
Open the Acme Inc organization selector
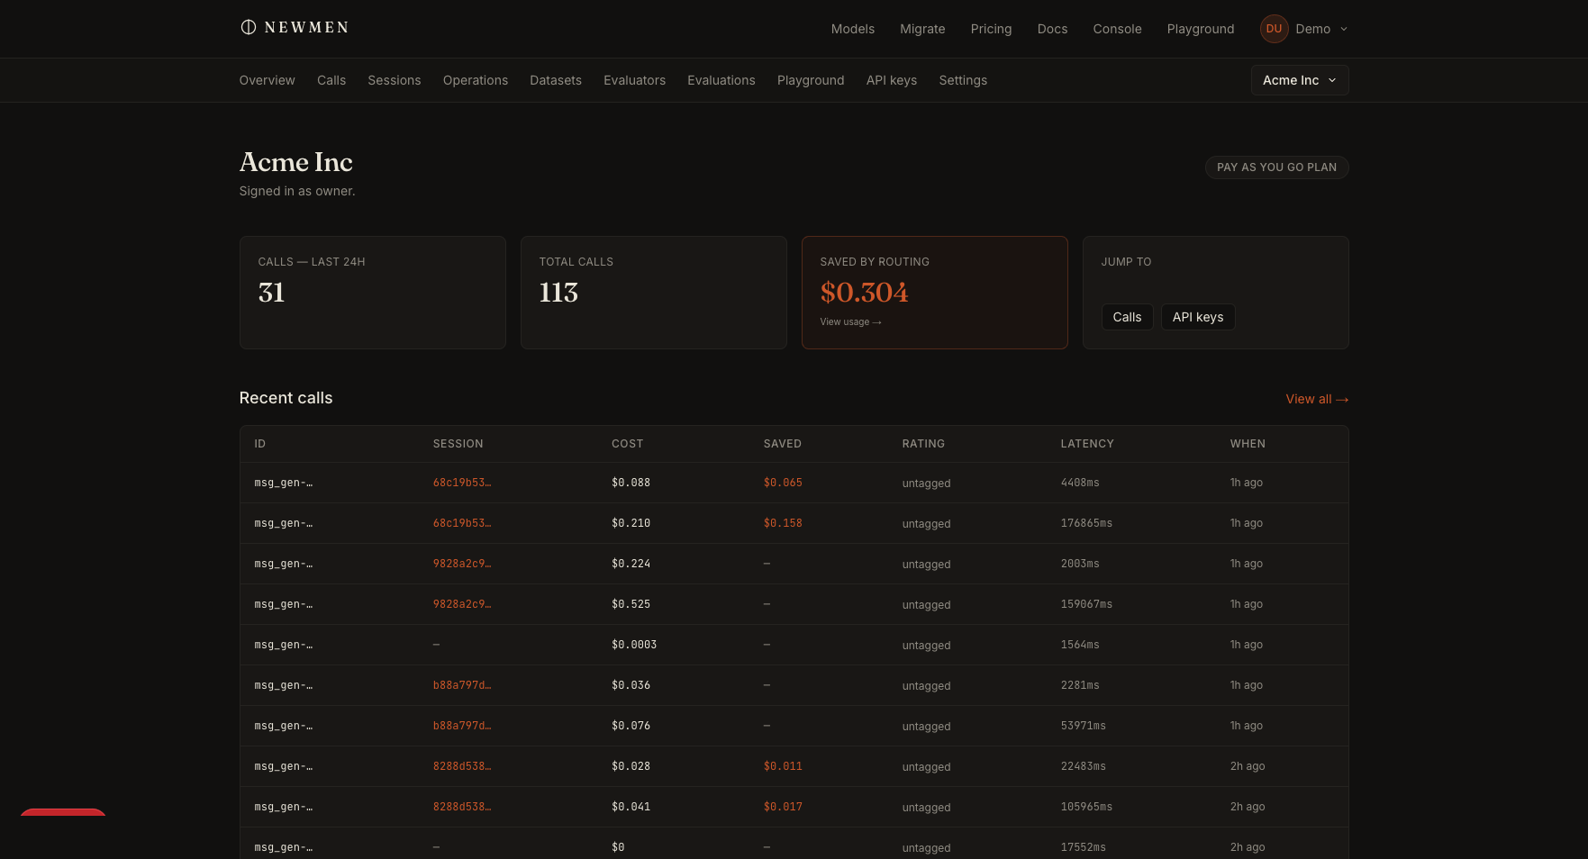tap(1300, 80)
